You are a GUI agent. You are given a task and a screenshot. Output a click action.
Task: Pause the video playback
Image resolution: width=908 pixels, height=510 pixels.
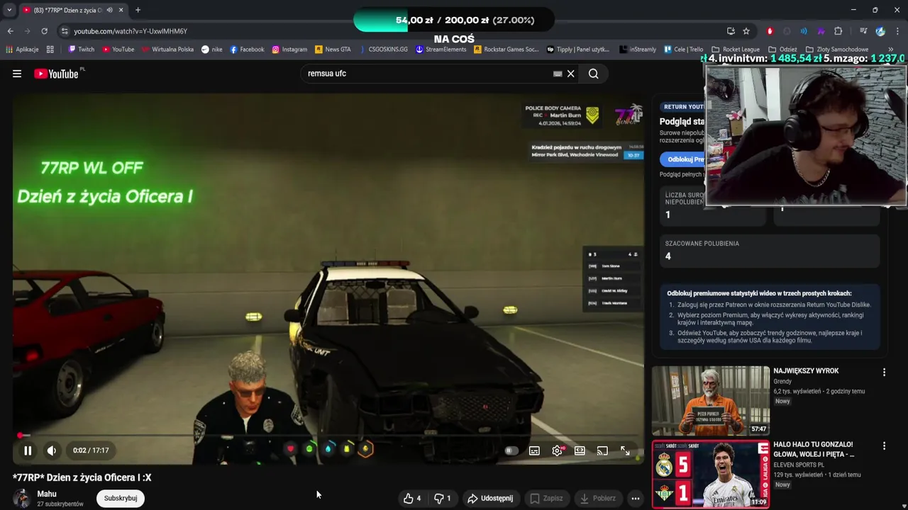pyautogui.click(x=28, y=450)
